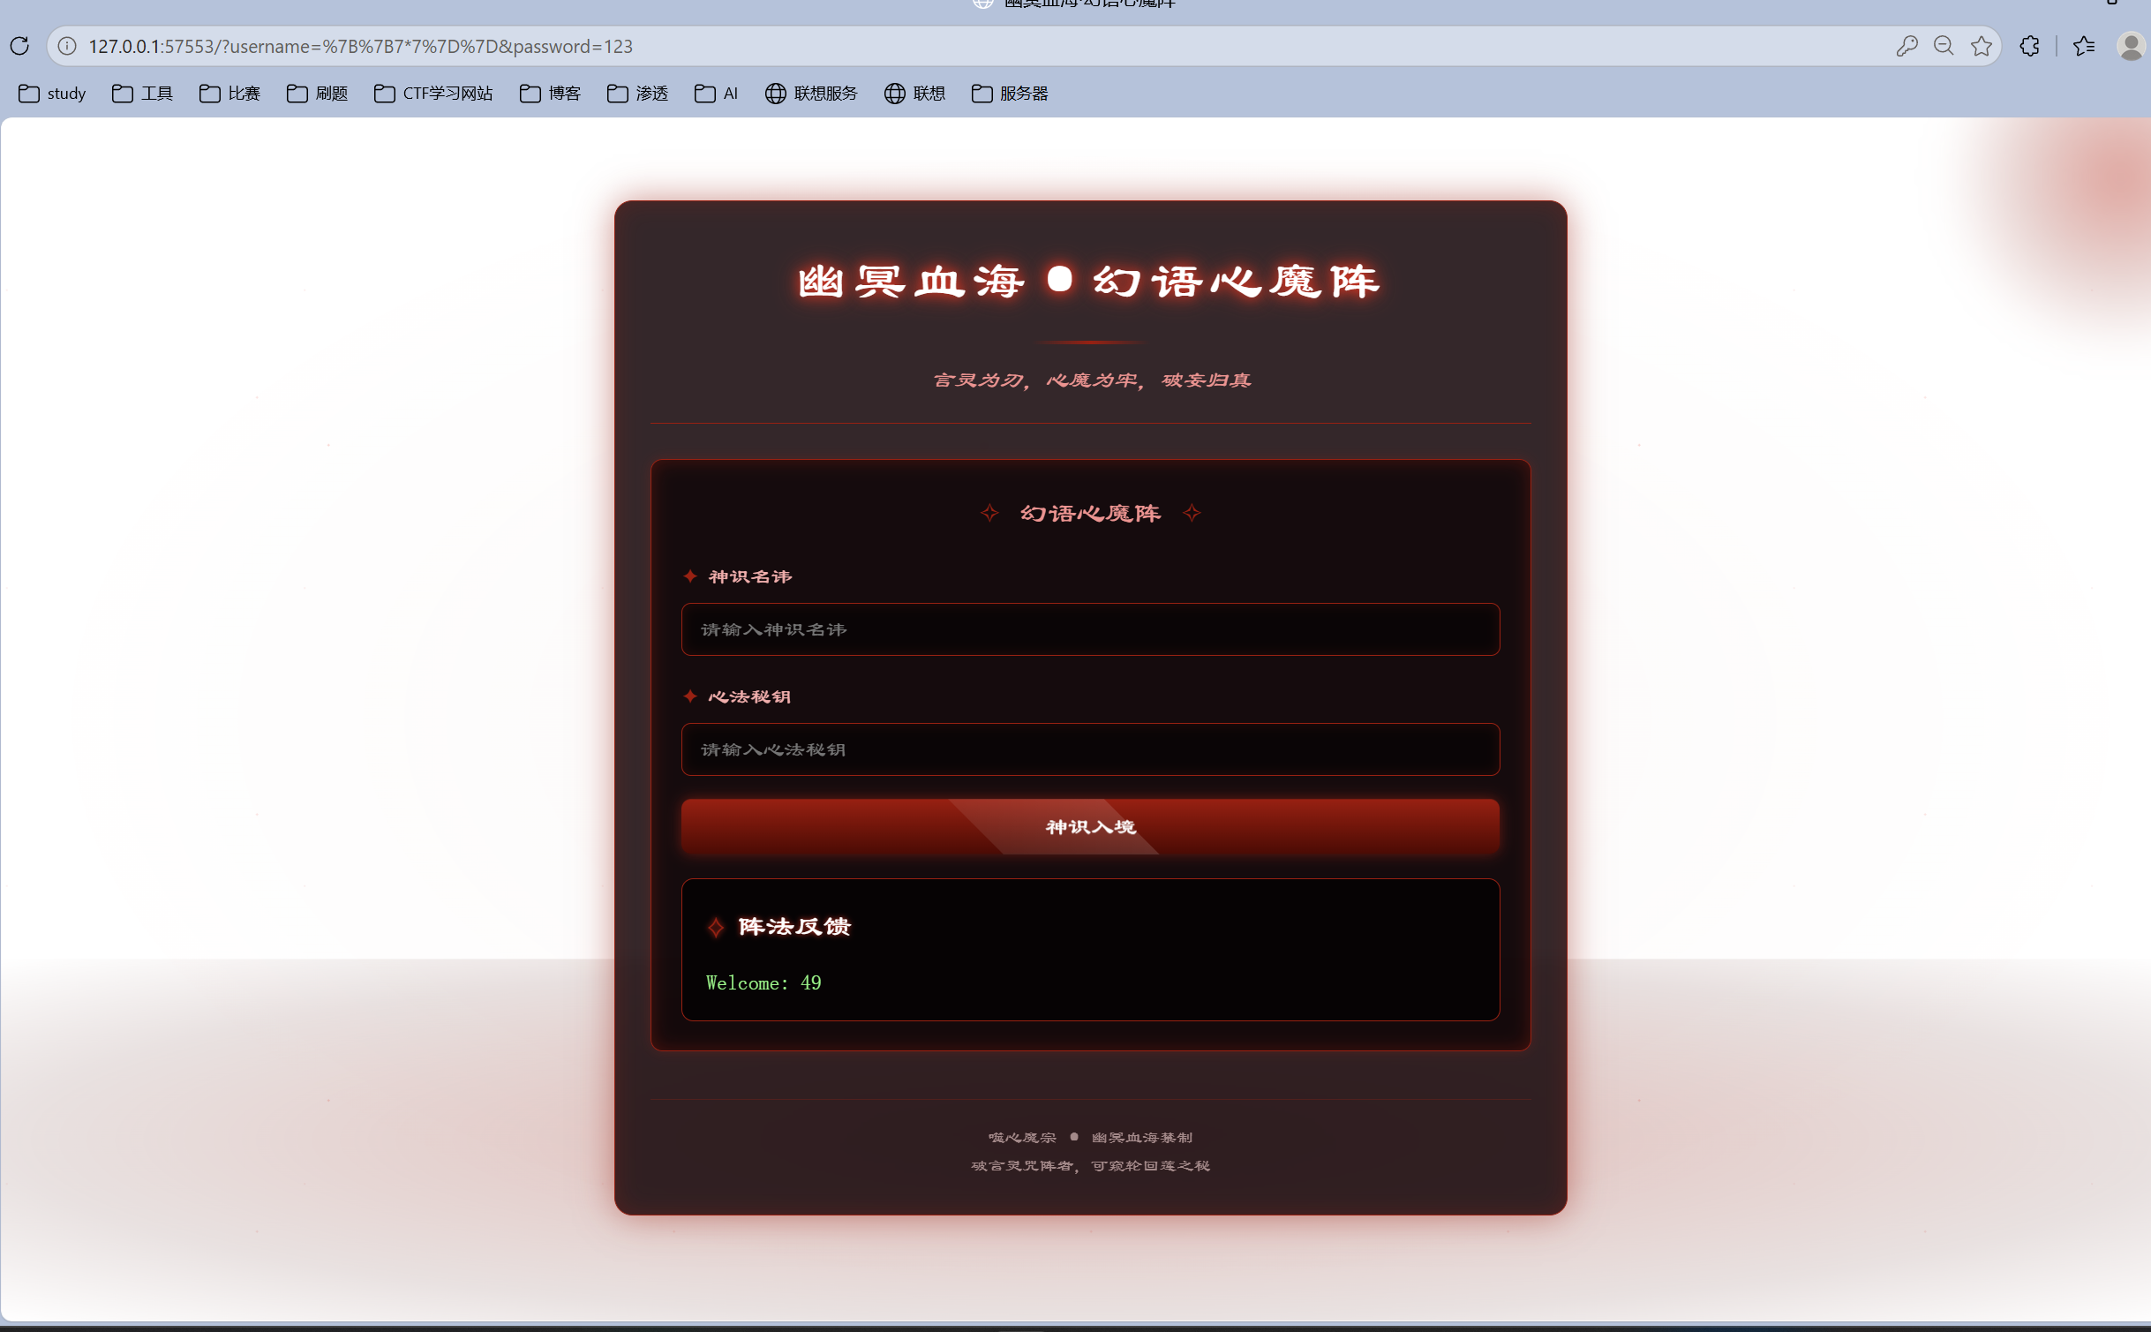Click the address bar URL
The height and width of the screenshot is (1332, 2151).
[x=361, y=46]
